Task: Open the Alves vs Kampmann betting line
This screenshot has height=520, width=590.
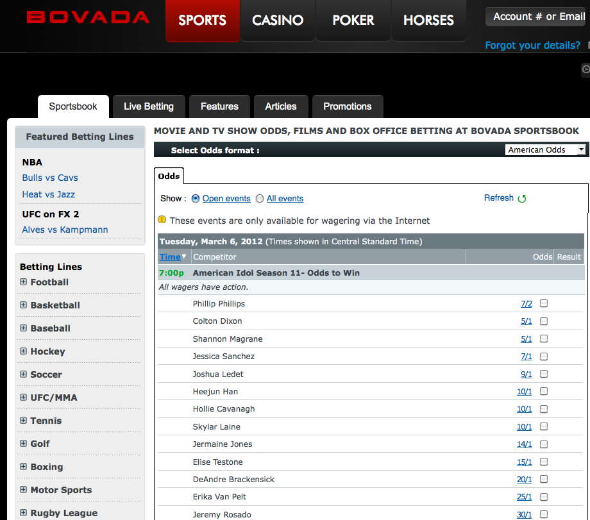Action: 65,230
